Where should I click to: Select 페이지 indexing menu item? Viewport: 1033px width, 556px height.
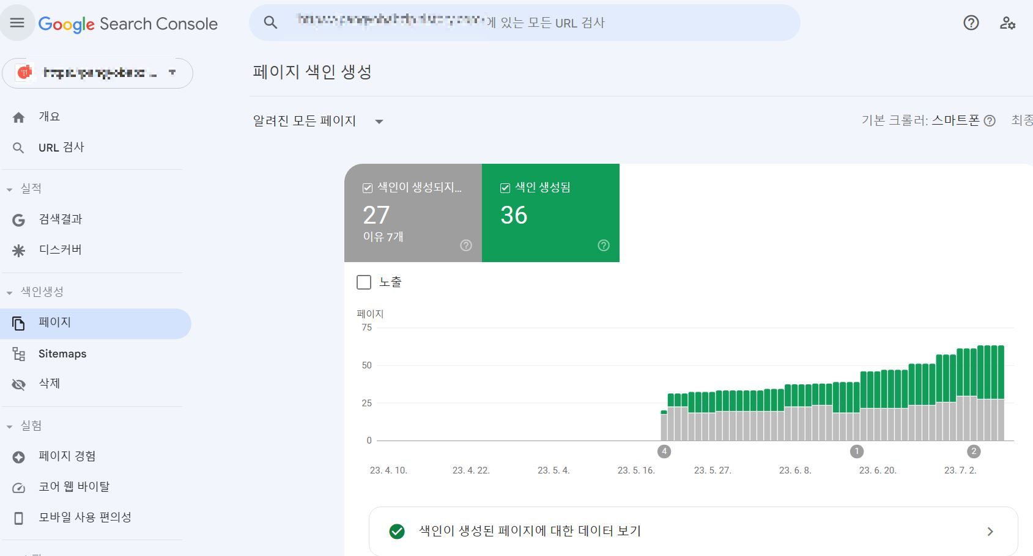(x=95, y=323)
